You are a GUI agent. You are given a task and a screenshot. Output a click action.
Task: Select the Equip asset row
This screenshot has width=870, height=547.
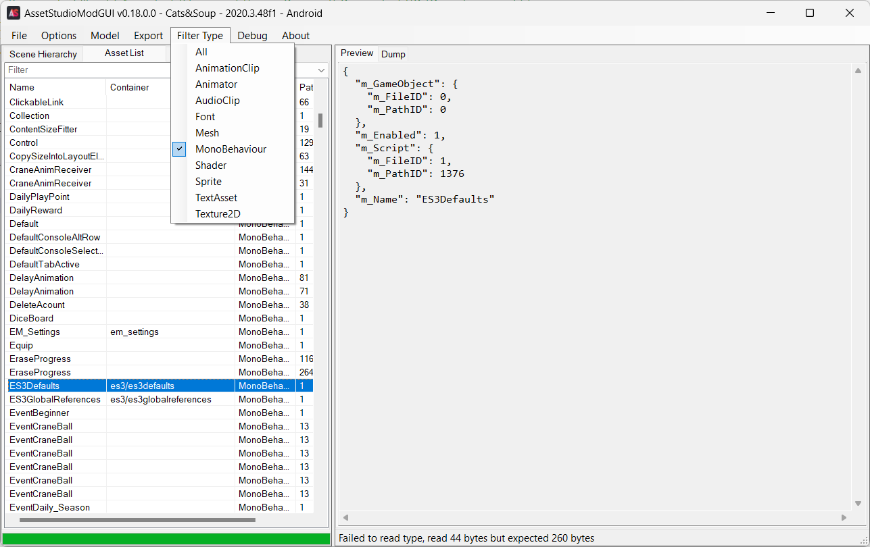click(159, 345)
